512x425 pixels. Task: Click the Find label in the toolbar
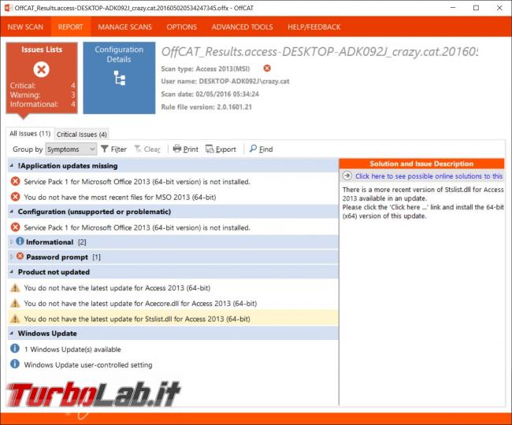click(x=265, y=150)
